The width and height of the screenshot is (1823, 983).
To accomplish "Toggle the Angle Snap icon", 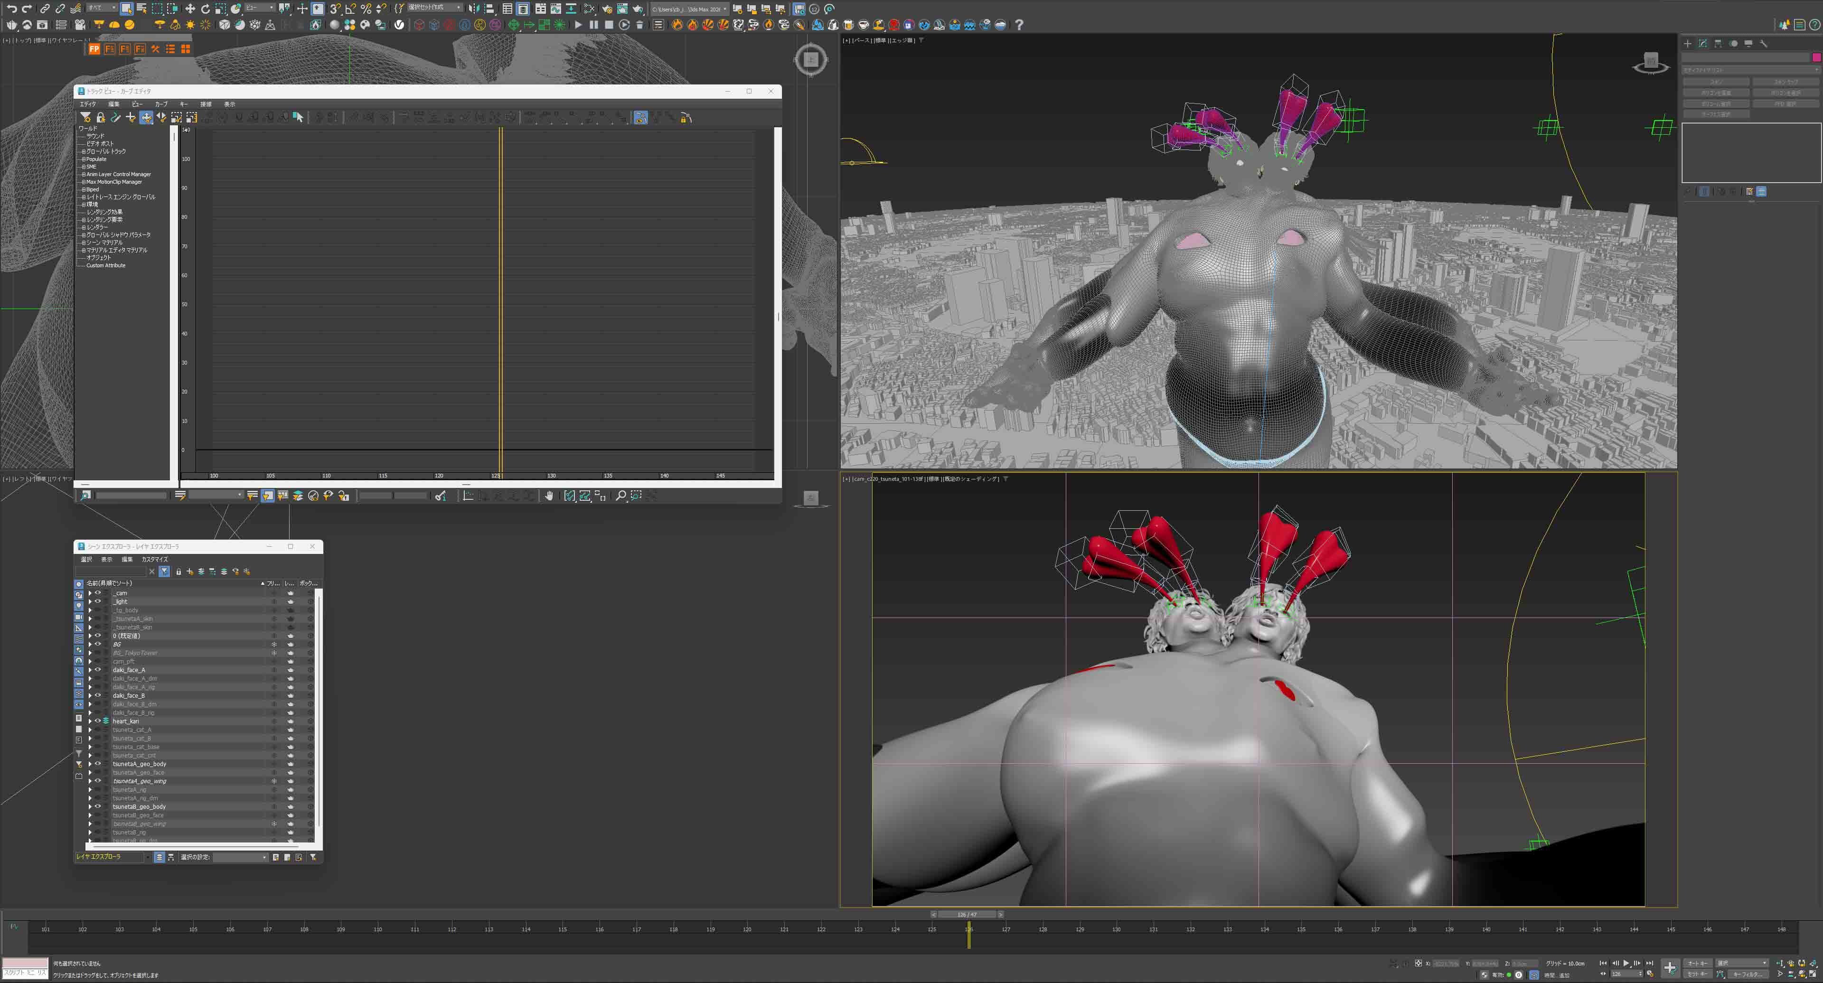I will click(x=350, y=9).
